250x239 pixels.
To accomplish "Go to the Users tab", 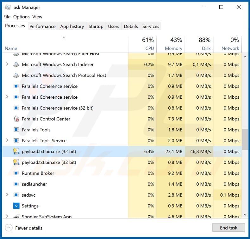I will (x=114, y=27).
